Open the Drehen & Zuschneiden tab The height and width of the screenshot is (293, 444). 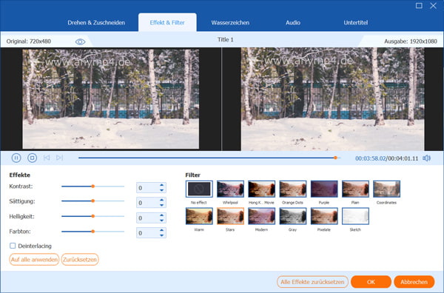[x=96, y=23]
